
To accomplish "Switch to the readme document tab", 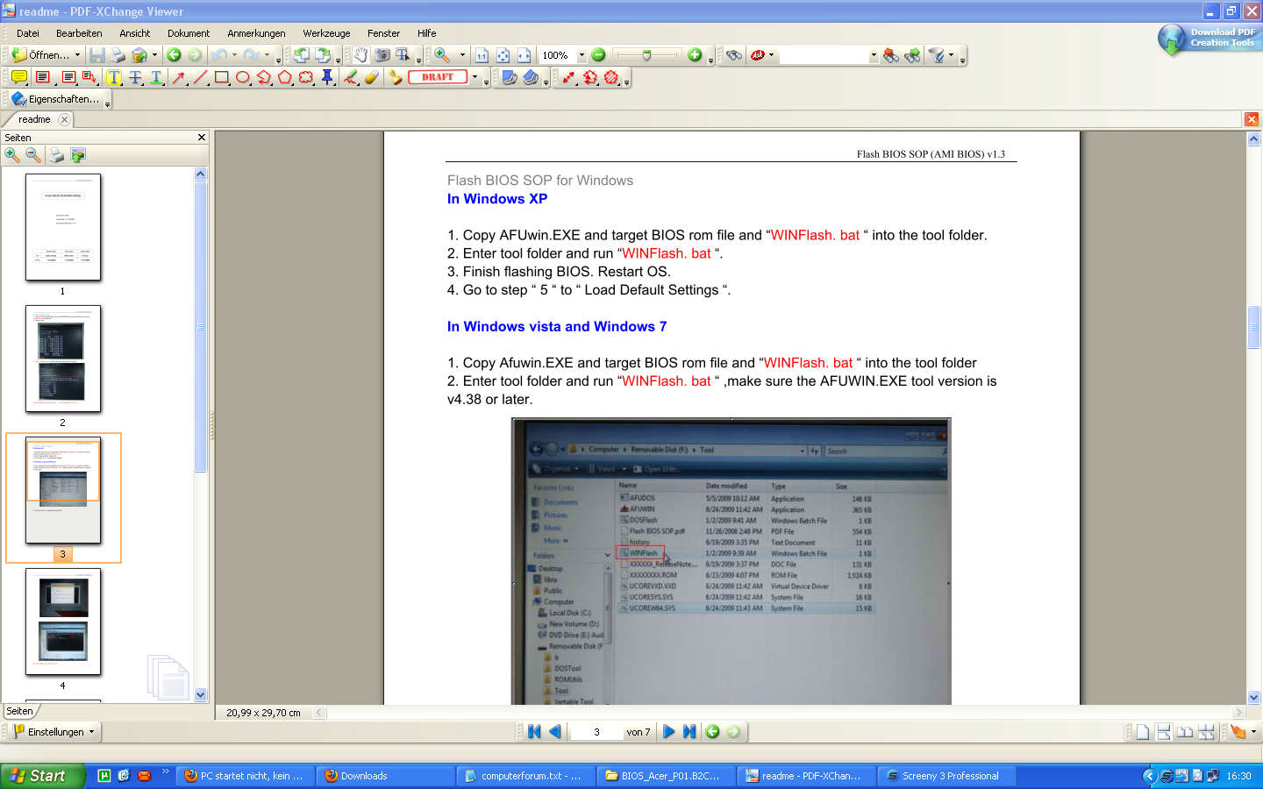I will point(34,119).
